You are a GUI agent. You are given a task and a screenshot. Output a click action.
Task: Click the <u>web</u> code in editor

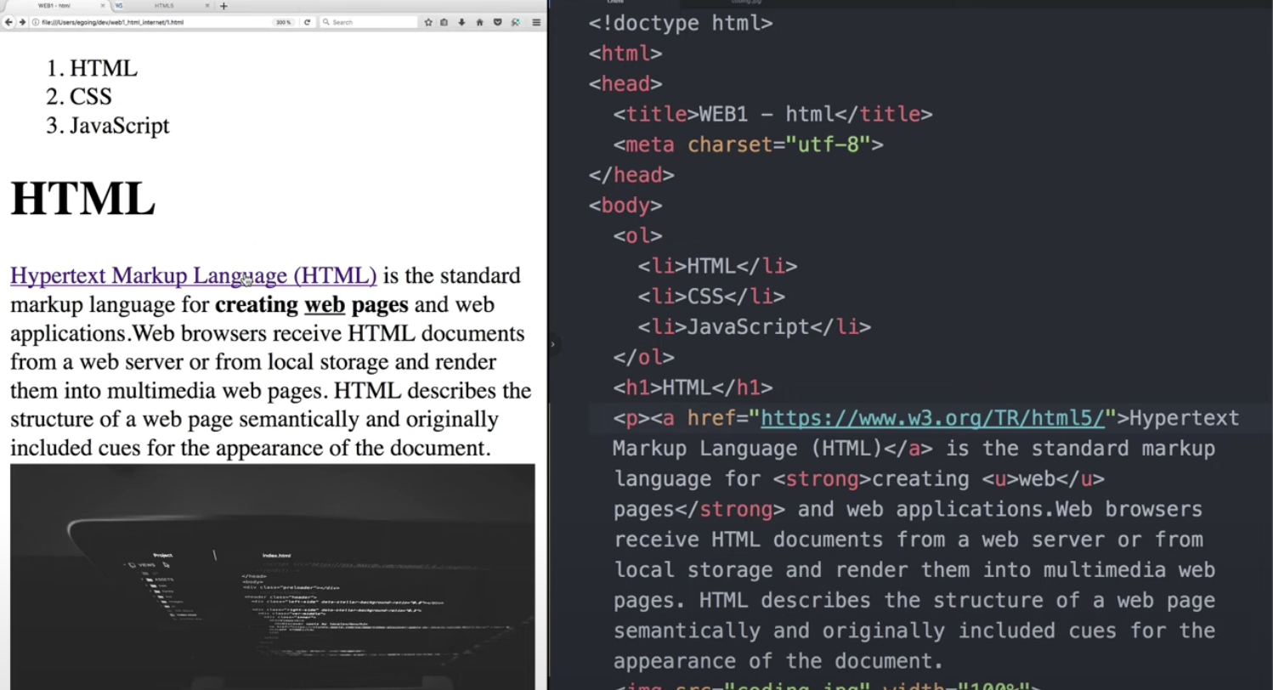coord(1044,478)
